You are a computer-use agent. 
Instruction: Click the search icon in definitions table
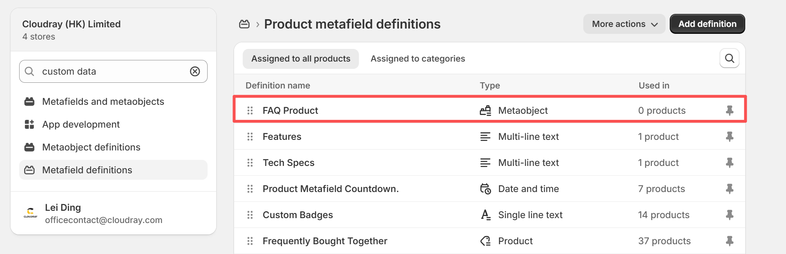729,59
